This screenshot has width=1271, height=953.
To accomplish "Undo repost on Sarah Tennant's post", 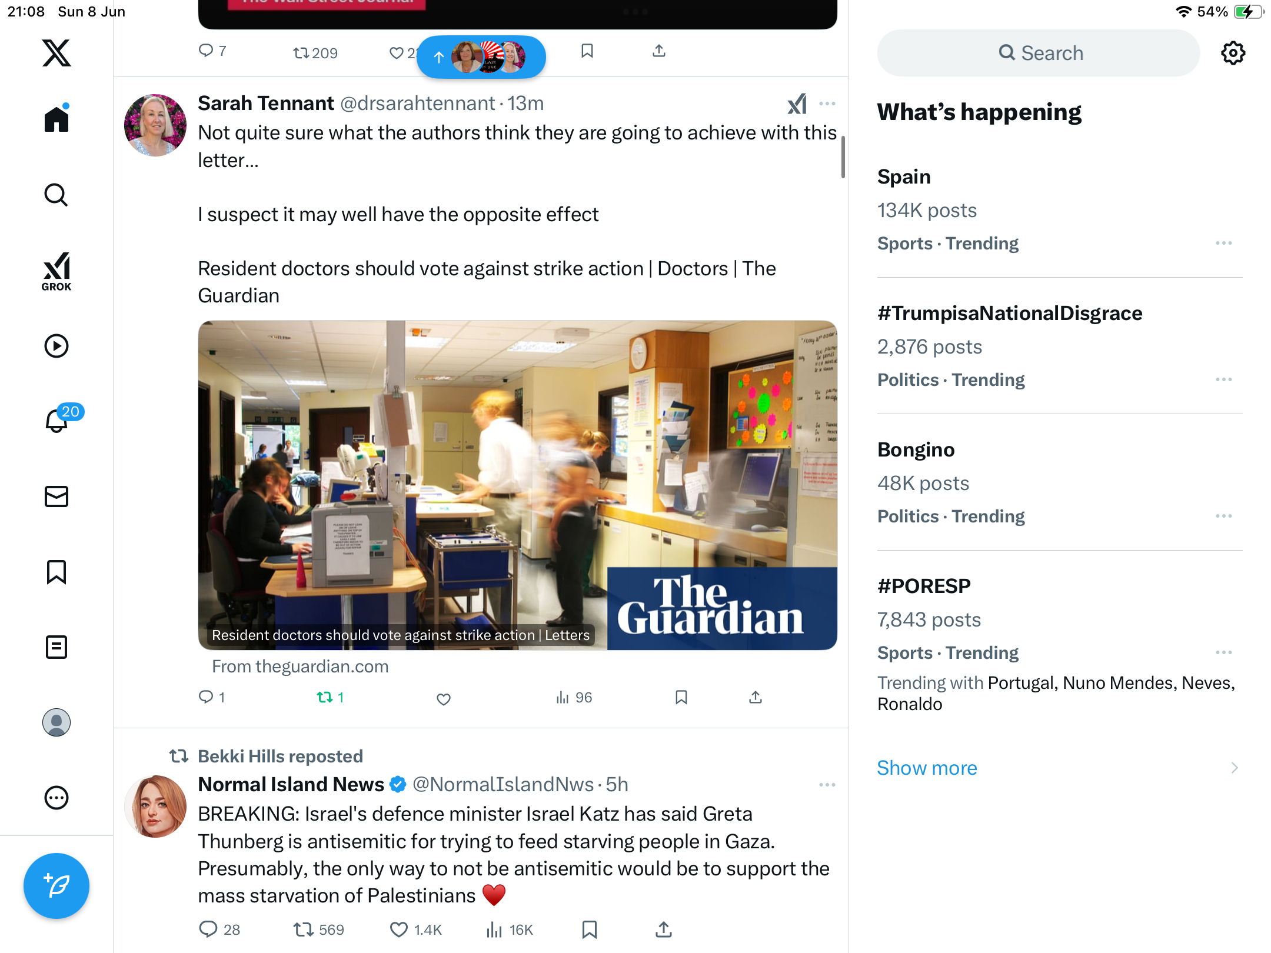I will tap(330, 698).
